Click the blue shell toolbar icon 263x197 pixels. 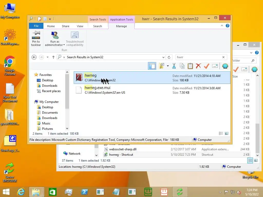point(225,66)
